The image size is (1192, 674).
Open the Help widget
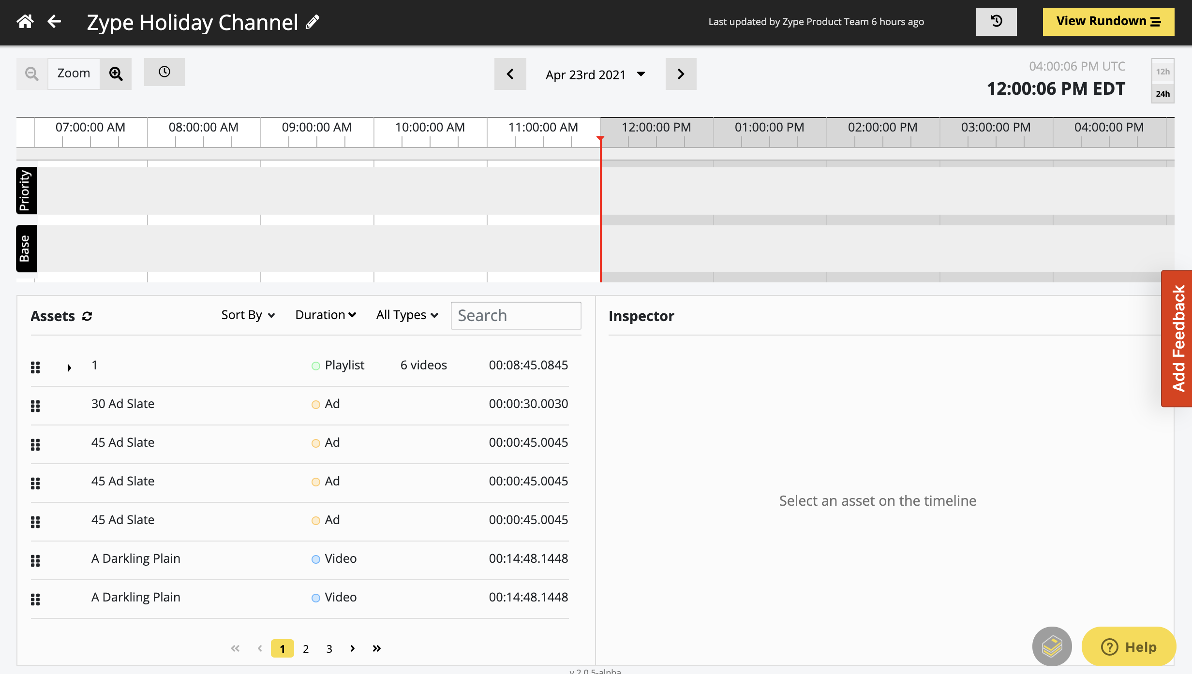(1129, 646)
